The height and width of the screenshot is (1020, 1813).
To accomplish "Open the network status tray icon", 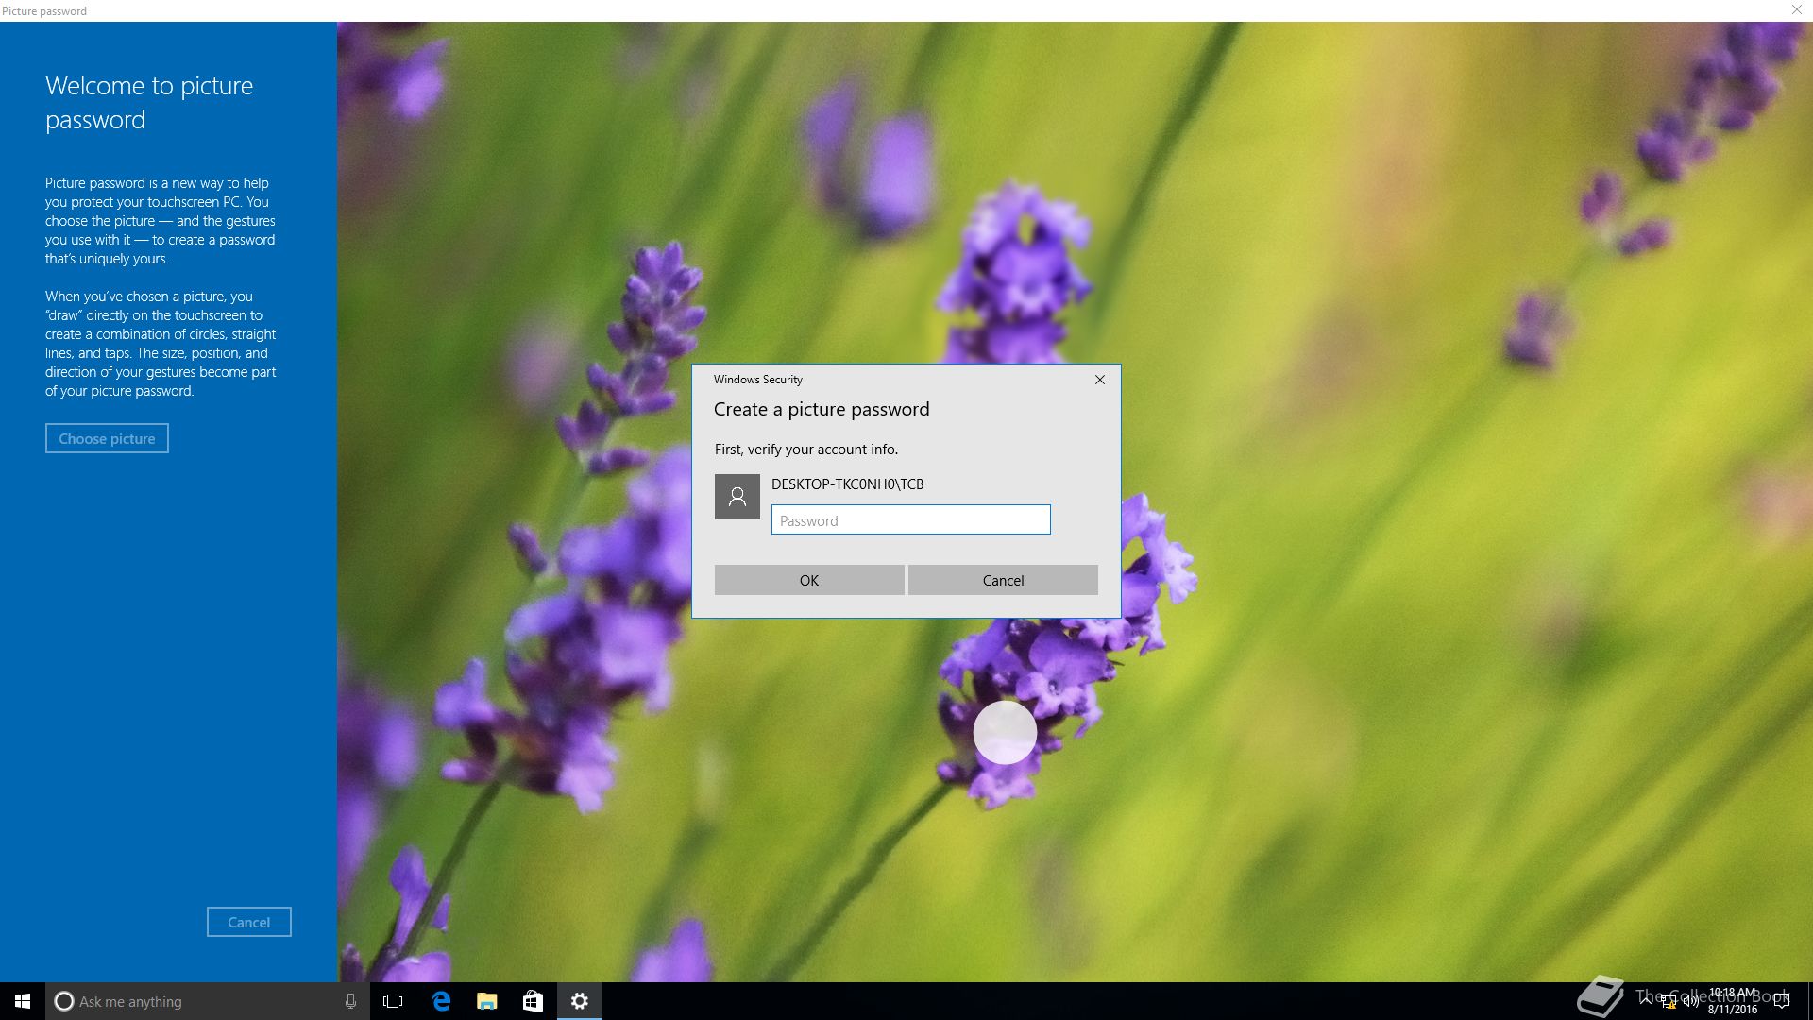I will [x=1669, y=1001].
